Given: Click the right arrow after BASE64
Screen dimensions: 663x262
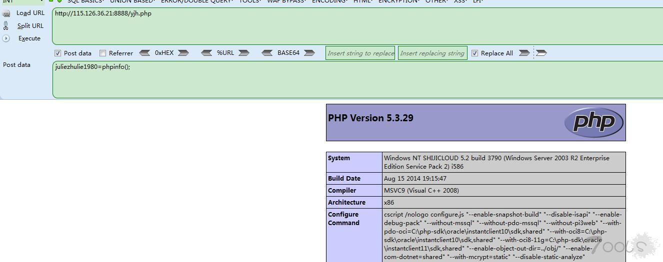Looking at the screenshot, I should click(x=309, y=53).
